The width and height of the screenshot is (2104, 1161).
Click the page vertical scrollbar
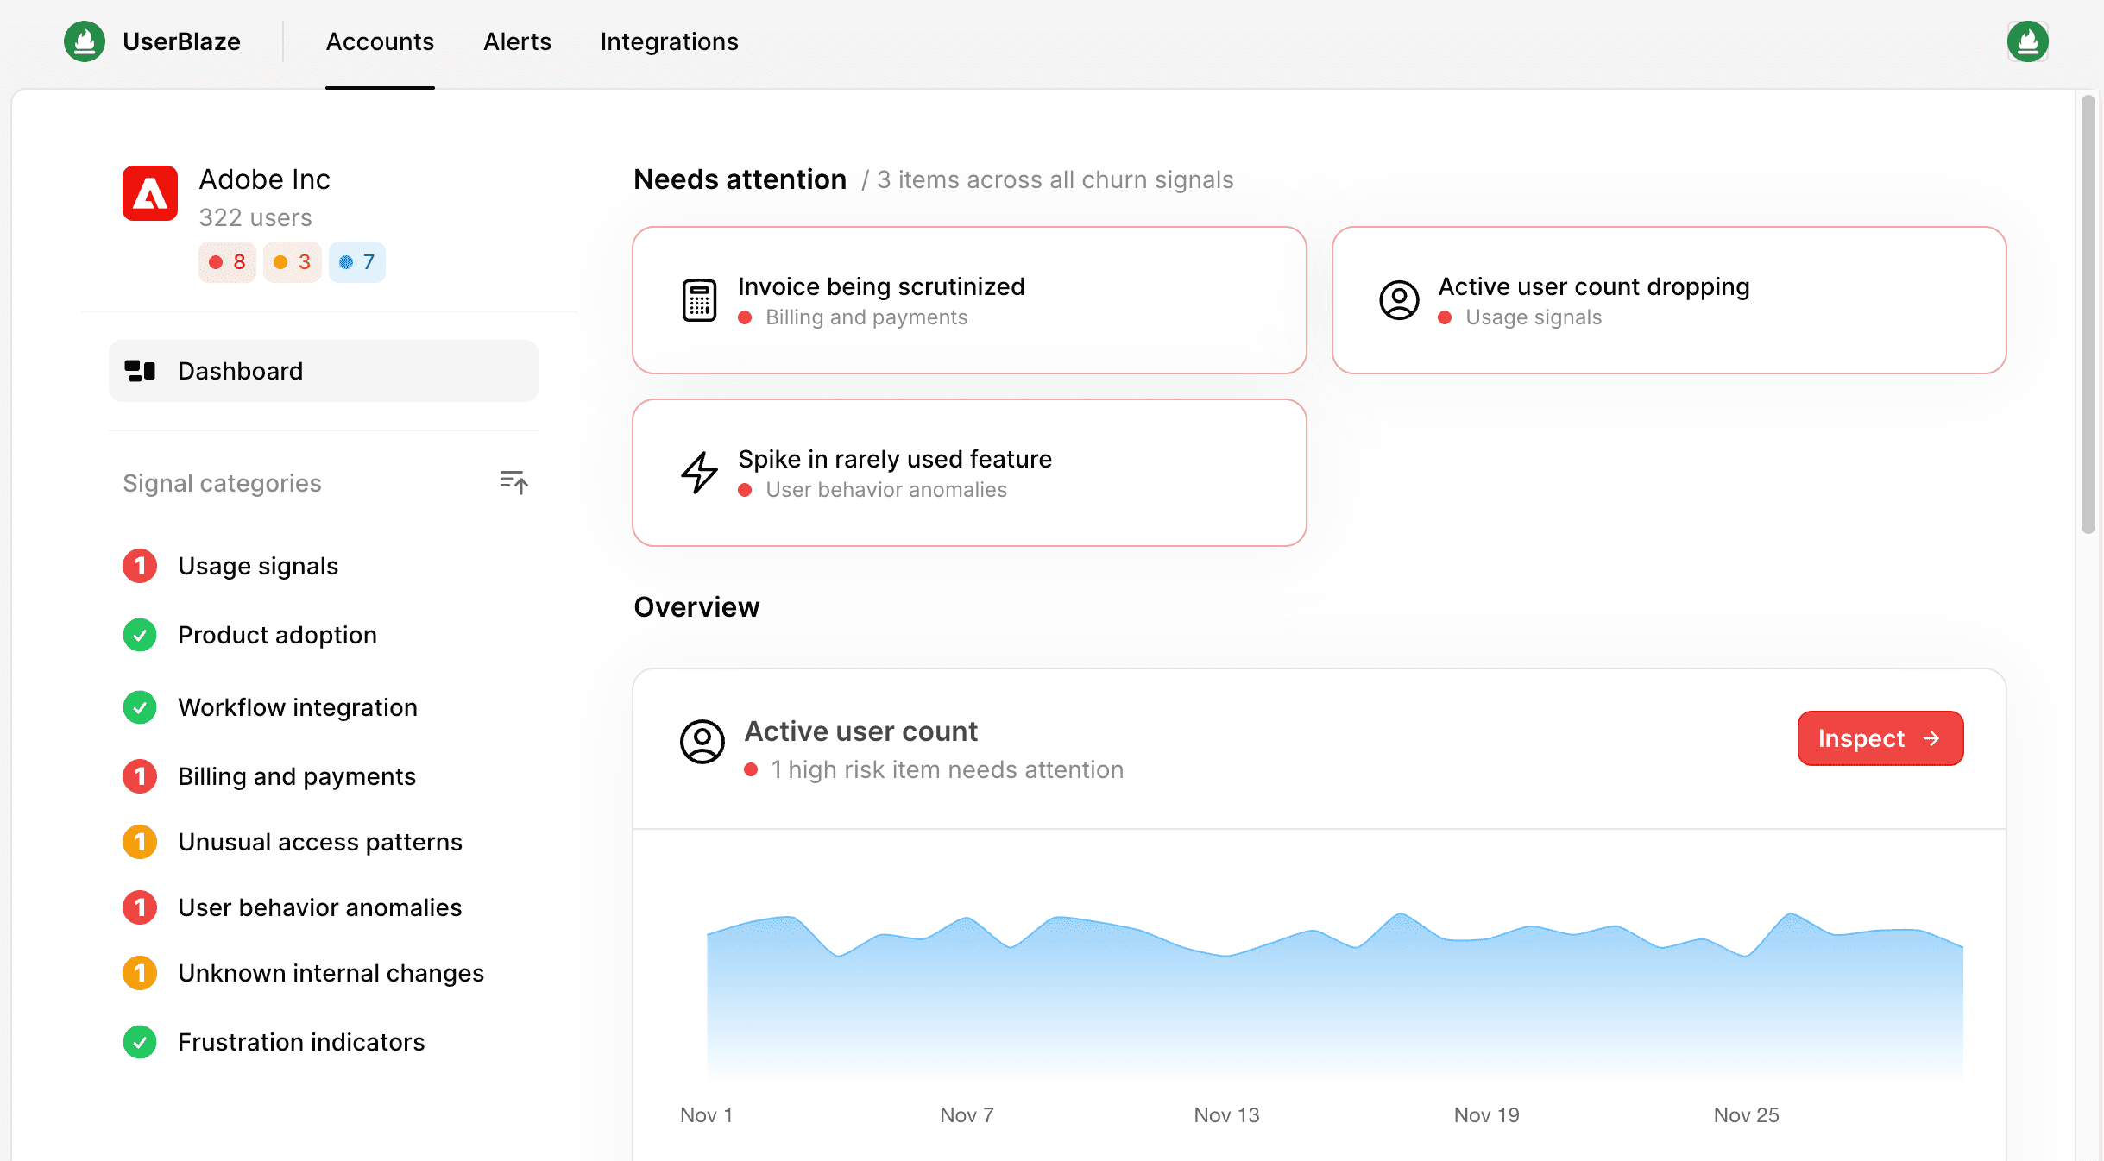(x=2088, y=314)
